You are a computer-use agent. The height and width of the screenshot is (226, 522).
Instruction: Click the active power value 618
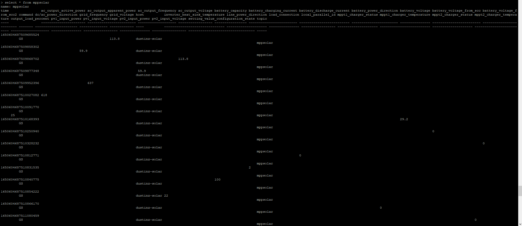(44, 95)
